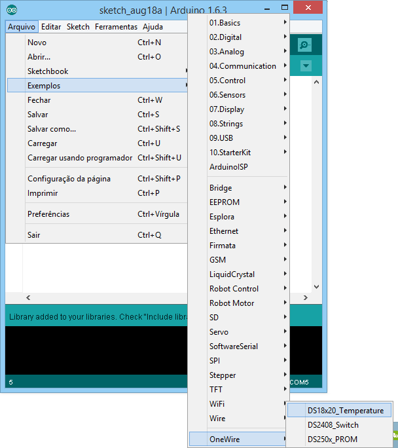Open the Ajuda menu

153,27
